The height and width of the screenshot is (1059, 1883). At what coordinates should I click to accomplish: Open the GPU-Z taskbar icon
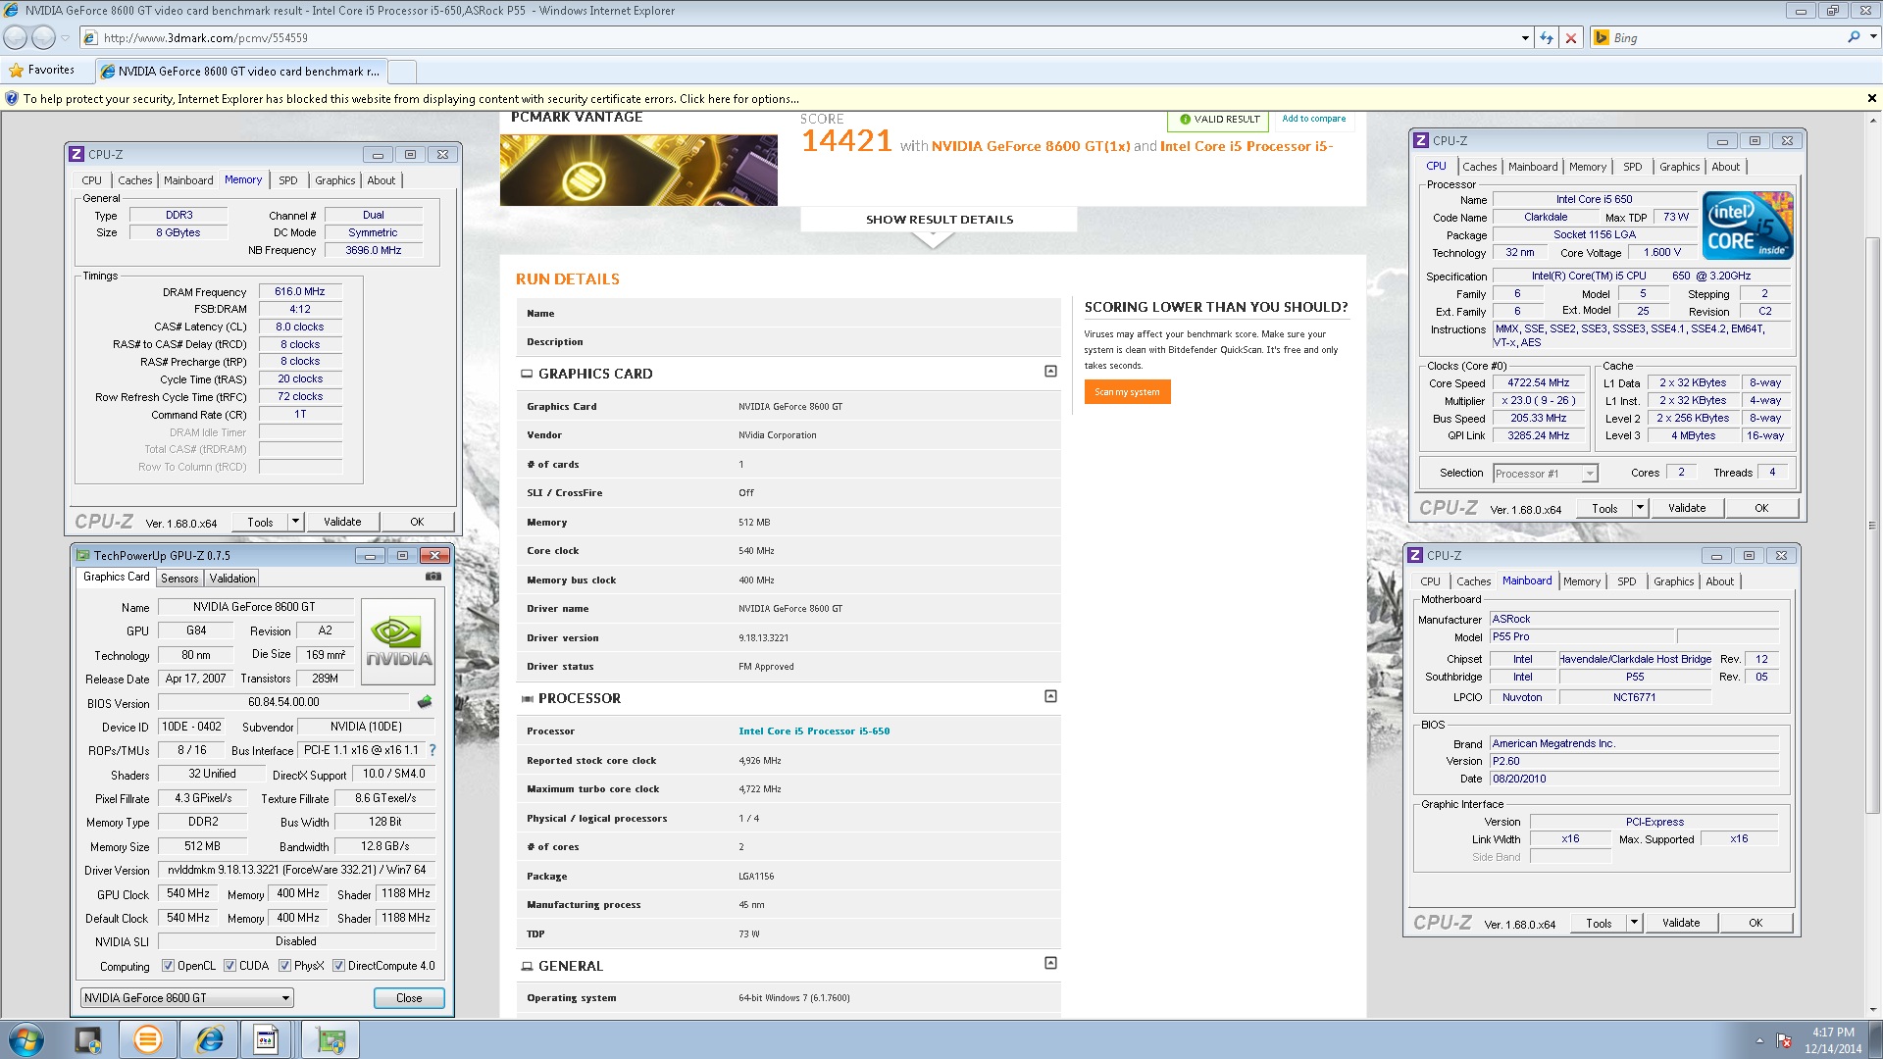(331, 1039)
